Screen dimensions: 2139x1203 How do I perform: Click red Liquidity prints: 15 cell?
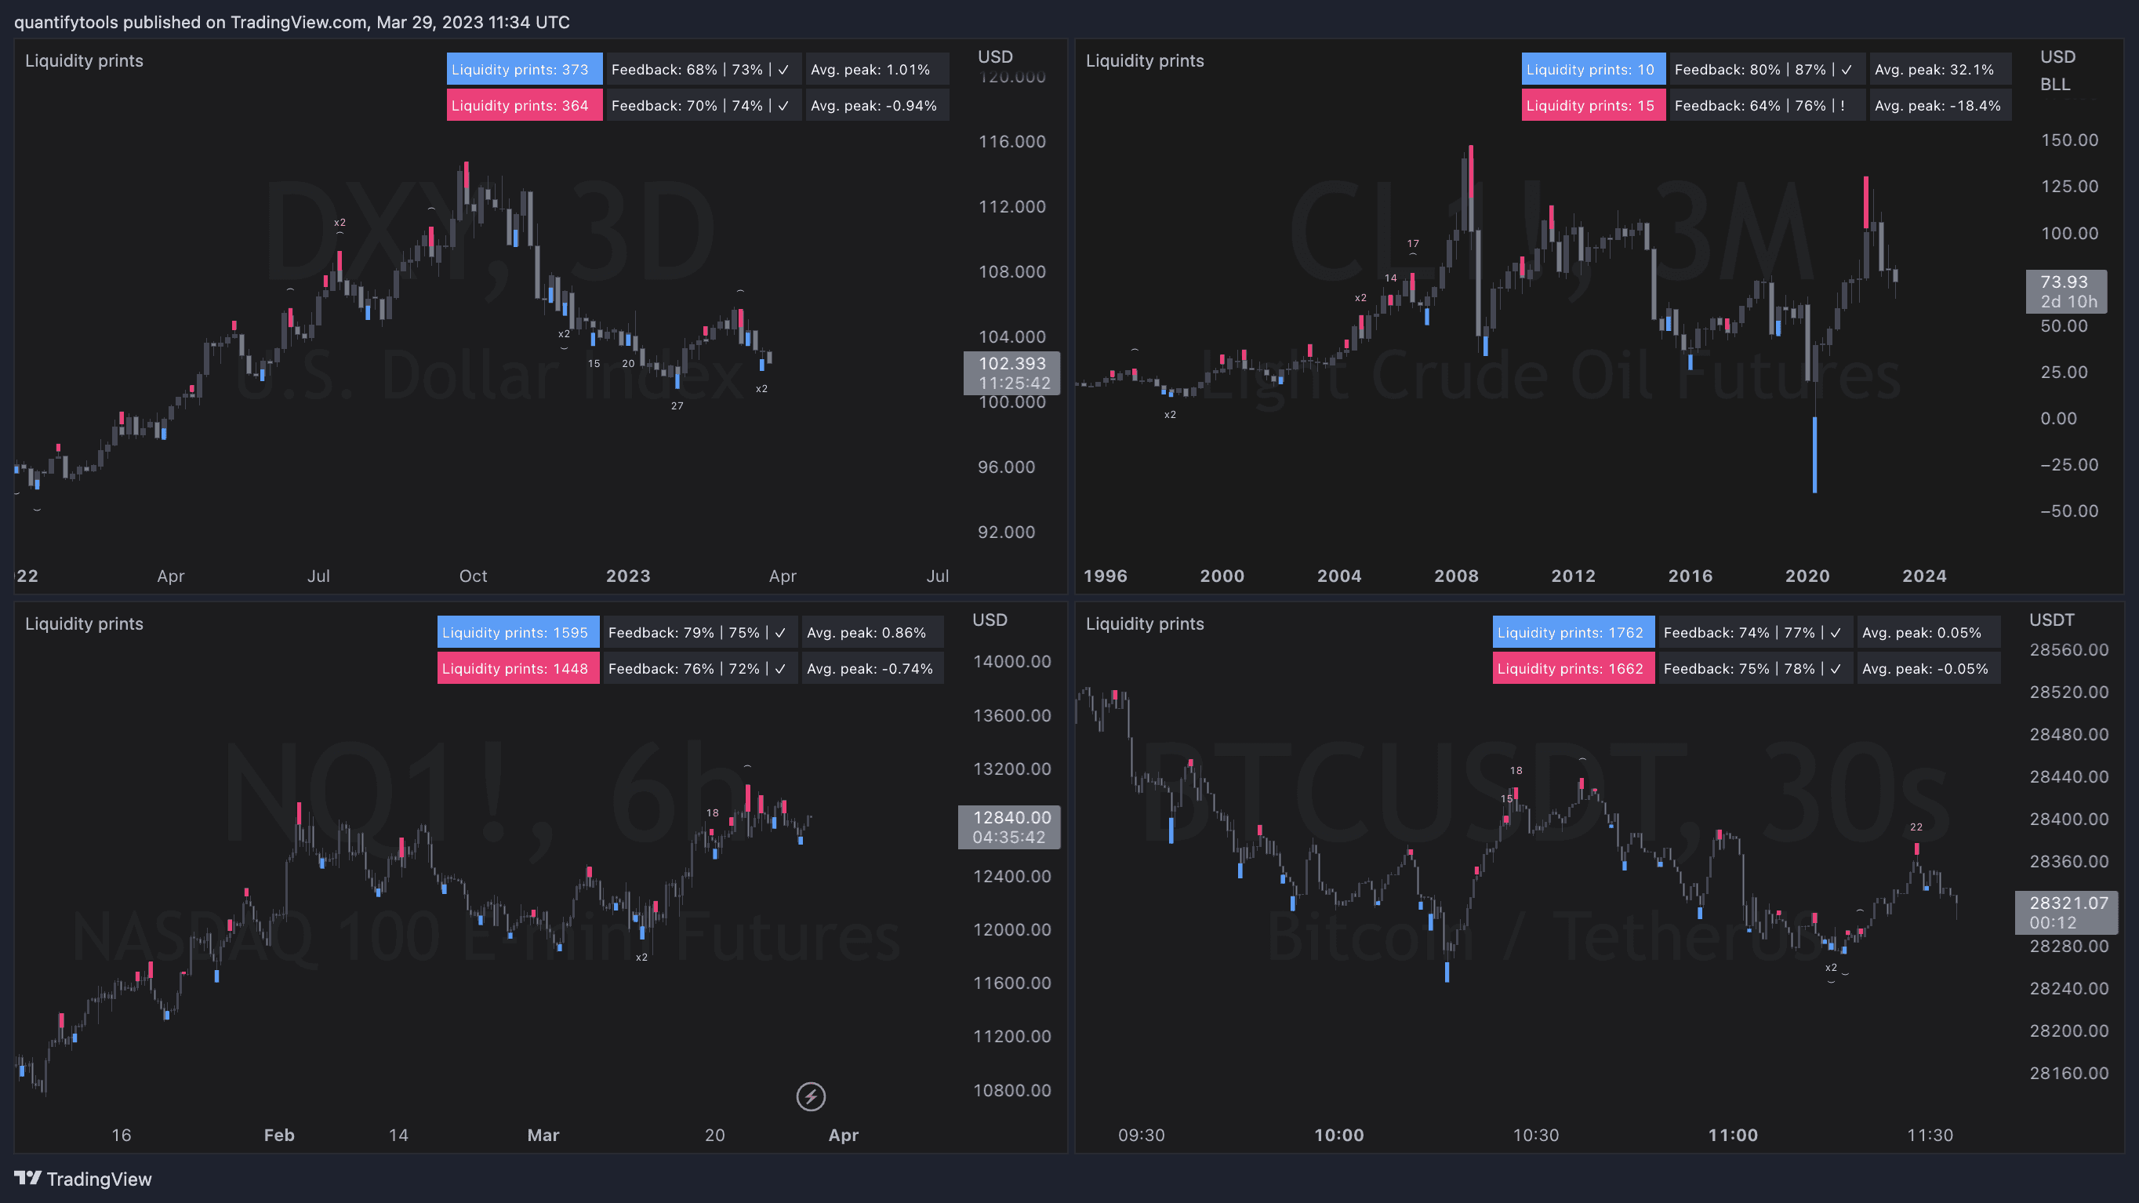click(x=1592, y=105)
